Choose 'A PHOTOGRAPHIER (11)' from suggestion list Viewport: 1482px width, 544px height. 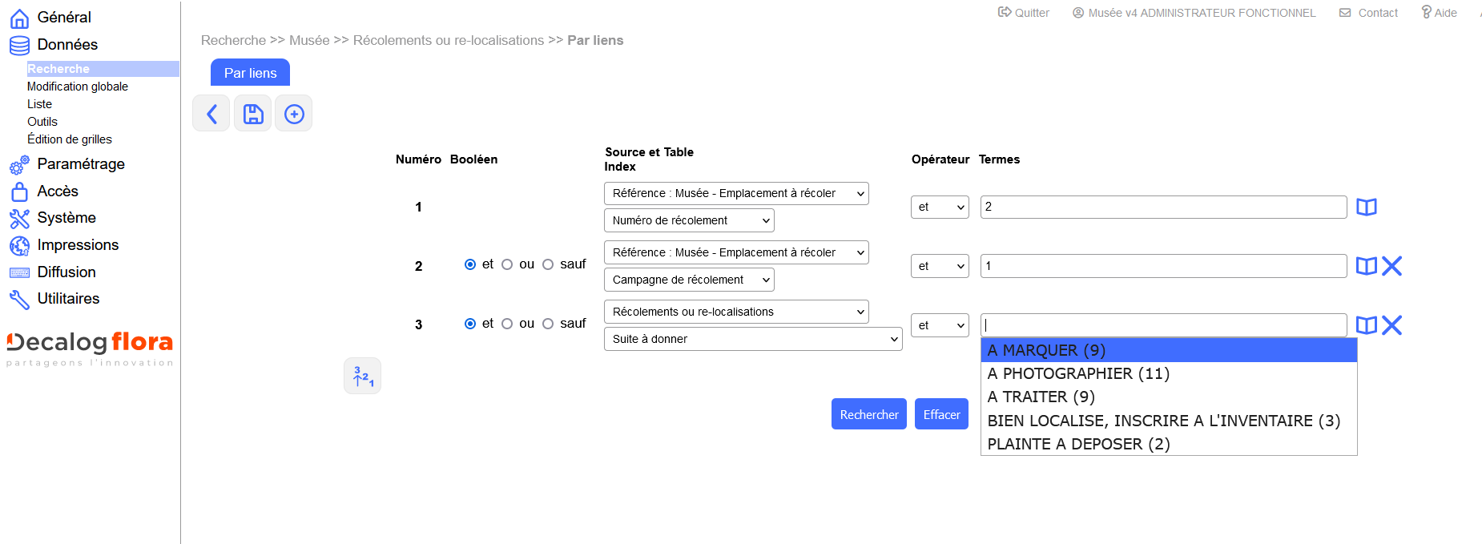pyautogui.click(x=1078, y=373)
